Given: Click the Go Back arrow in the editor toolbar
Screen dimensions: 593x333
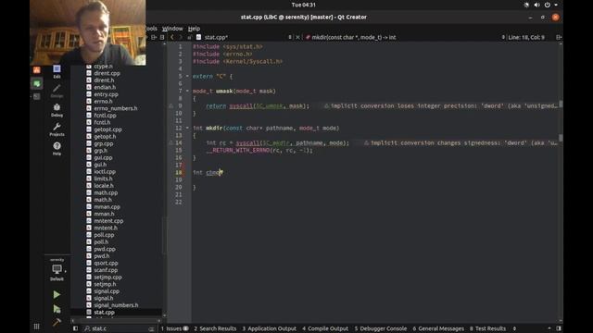Looking at the screenshot, I should pyautogui.click(x=172, y=37).
